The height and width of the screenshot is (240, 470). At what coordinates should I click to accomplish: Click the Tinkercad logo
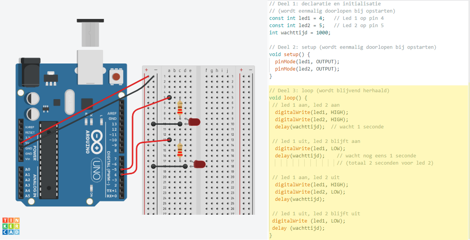pyautogui.click(x=11, y=226)
